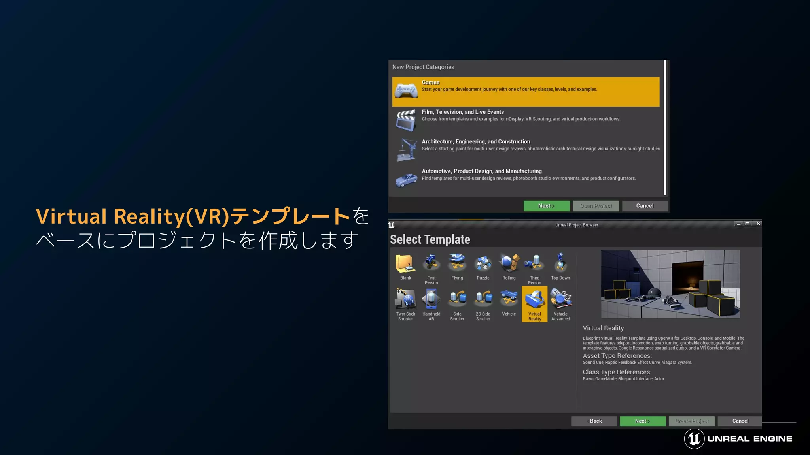Click Next in Select Template window
Viewport: 810px width, 455px height.
[643, 421]
